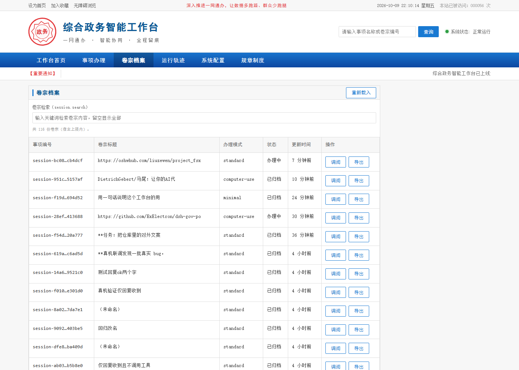Viewport: 519px width, 370px height.
Task: Focus the 卷宗检索 keyword input field
Action: click(x=204, y=118)
